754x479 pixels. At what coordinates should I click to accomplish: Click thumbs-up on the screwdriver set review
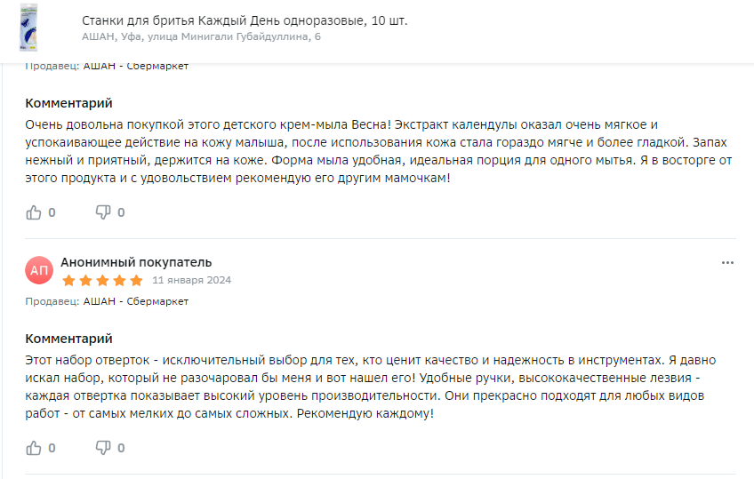click(34, 448)
